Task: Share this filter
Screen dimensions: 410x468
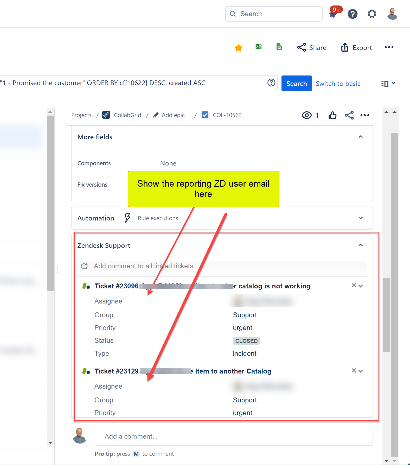Action: click(312, 48)
